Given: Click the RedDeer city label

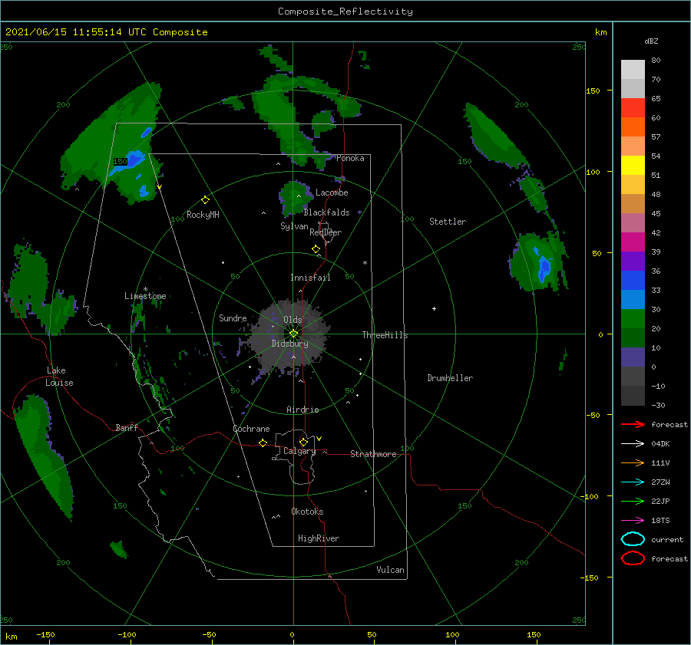Looking at the screenshot, I should pyautogui.click(x=326, y=232).
